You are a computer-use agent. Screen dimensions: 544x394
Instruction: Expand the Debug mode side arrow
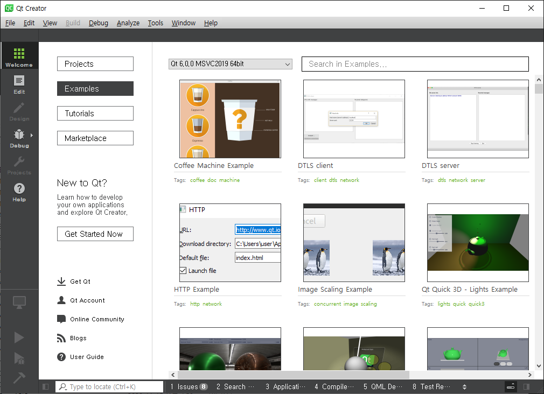(x=32, y=135)
